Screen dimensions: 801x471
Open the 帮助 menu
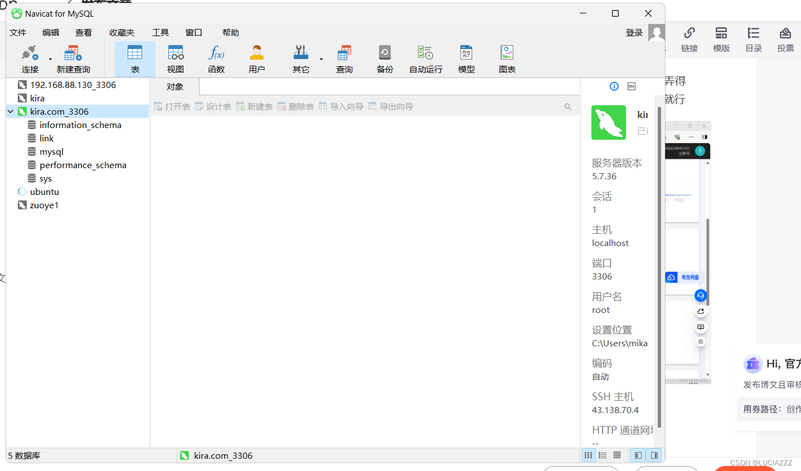click(x=230, y=33)
